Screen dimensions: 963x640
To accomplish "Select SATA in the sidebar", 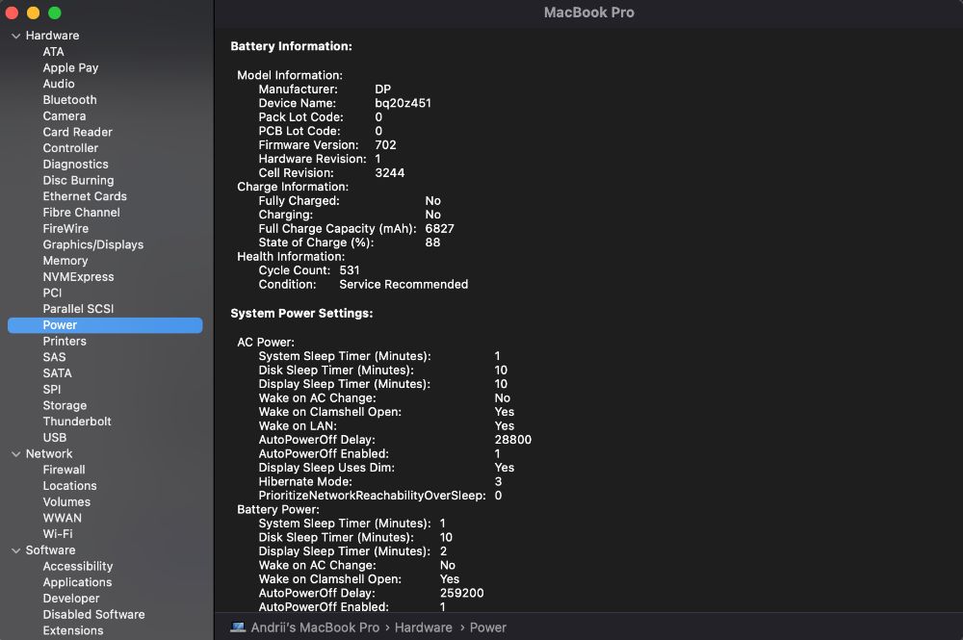I will [x=57, y=373].
